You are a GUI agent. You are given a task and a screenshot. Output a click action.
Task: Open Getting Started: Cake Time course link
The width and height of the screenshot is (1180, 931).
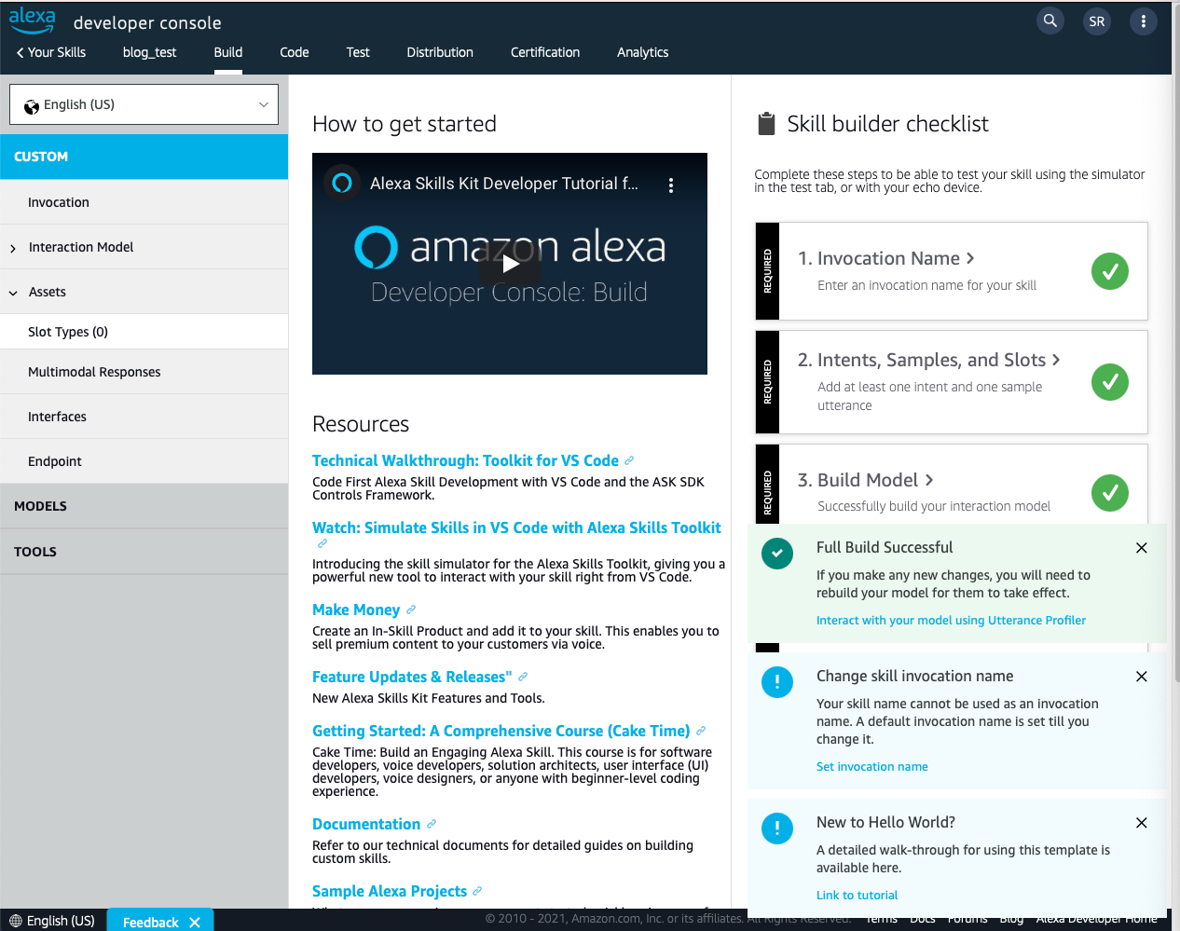click(501, 731)
